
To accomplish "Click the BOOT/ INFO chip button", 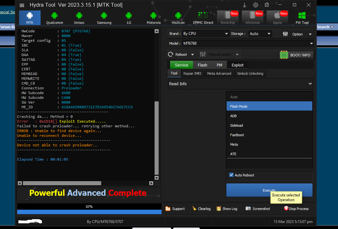I will [296, 55].
